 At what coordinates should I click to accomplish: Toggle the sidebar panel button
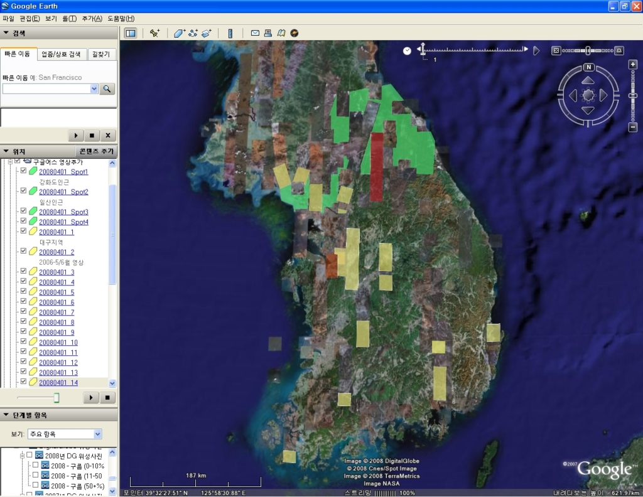point(131,33)
